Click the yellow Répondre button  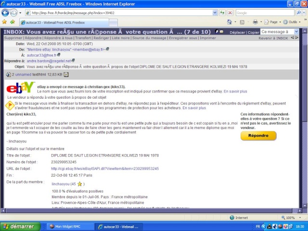pos(258,136)
